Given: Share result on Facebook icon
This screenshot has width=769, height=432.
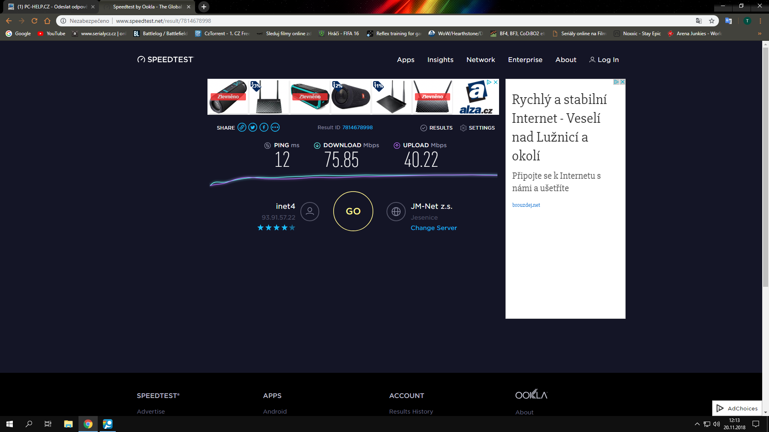Looking at the screenshot, I should point(264,128).
